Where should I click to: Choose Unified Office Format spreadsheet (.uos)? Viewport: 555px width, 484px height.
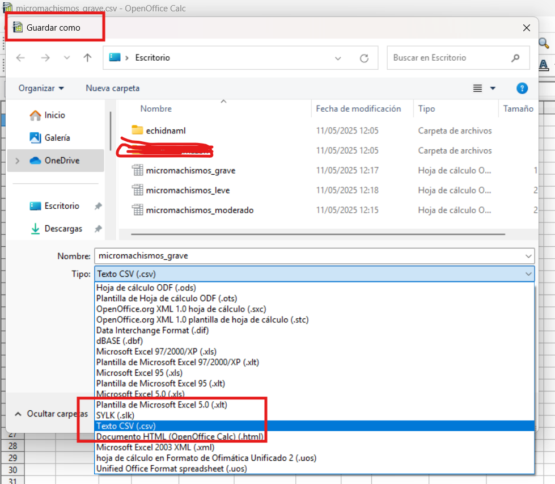tap(314, 469)
